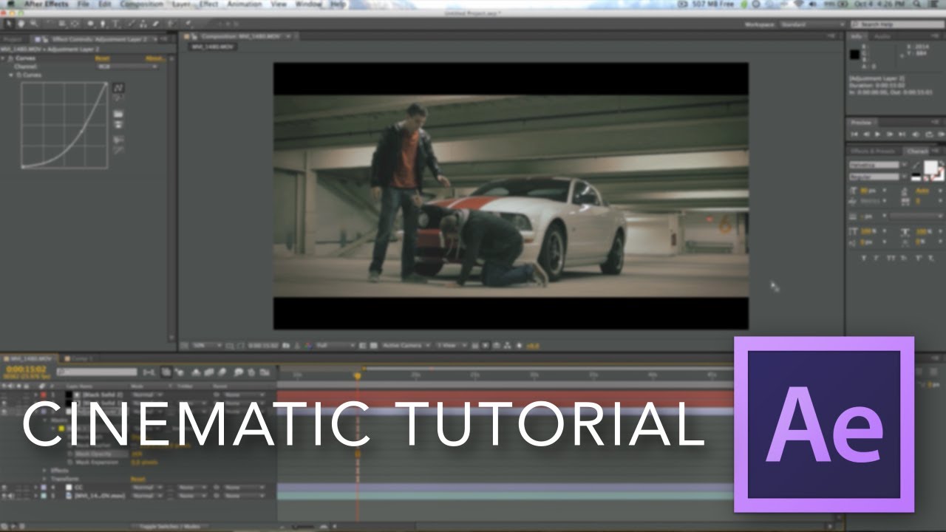The height and width of the screenshot is (532, 946).
Task: Switch to the Audio panel tab
Action: click(x=883, y=36)
